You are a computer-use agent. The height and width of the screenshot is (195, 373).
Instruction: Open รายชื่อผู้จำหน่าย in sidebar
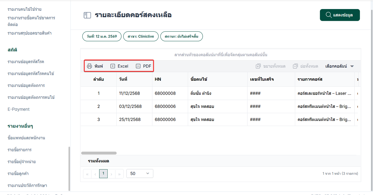pos(22,162)
